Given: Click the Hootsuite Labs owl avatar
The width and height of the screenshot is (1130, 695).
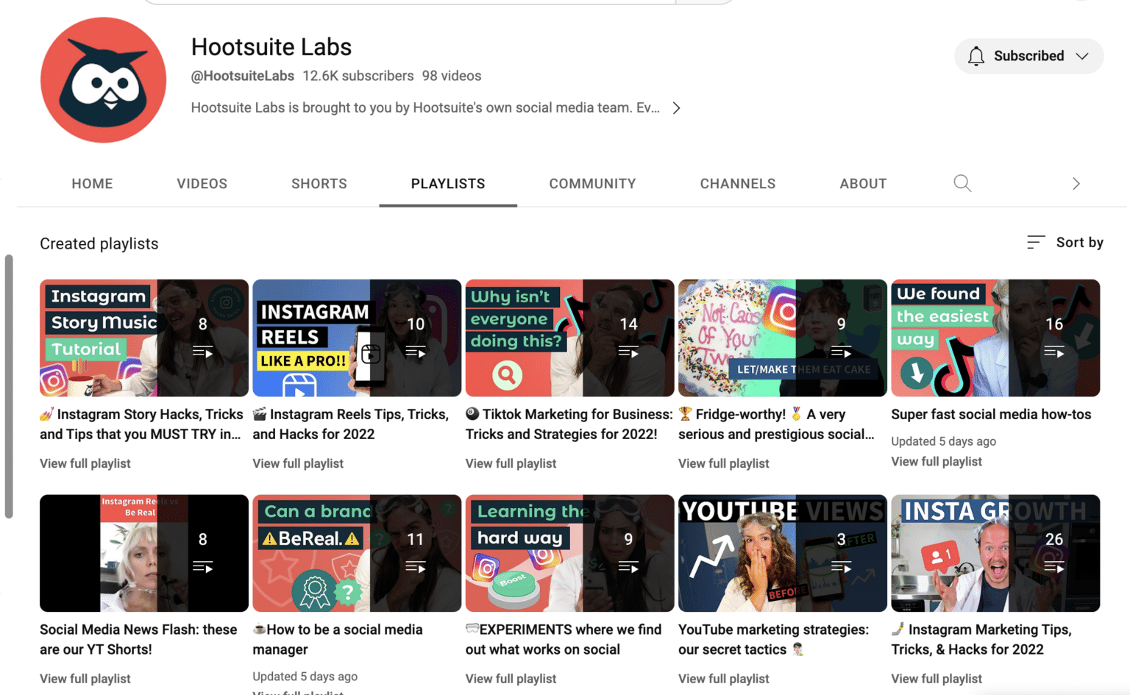Looking at the screenshot, I should click(x=103, y=79).
